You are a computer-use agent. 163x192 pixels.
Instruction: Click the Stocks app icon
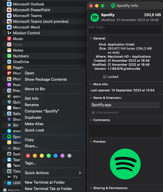tap(9, 148)
